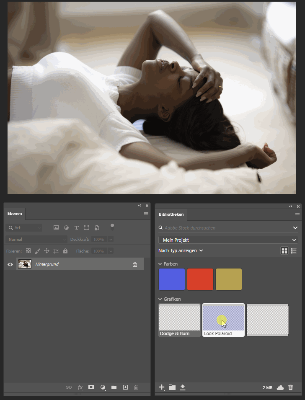Open the layer styles fx icon
The width and height of the screenshot is (305, 400).
(x=80, y=387)
